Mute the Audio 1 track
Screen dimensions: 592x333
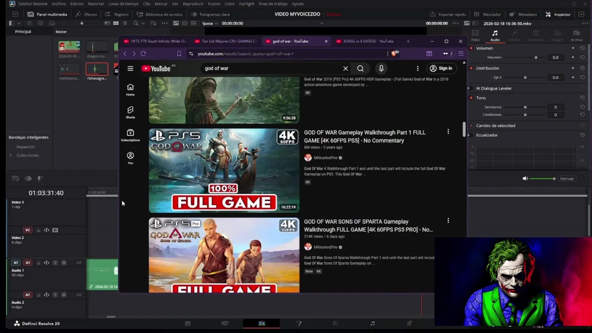tap(64, 263)
